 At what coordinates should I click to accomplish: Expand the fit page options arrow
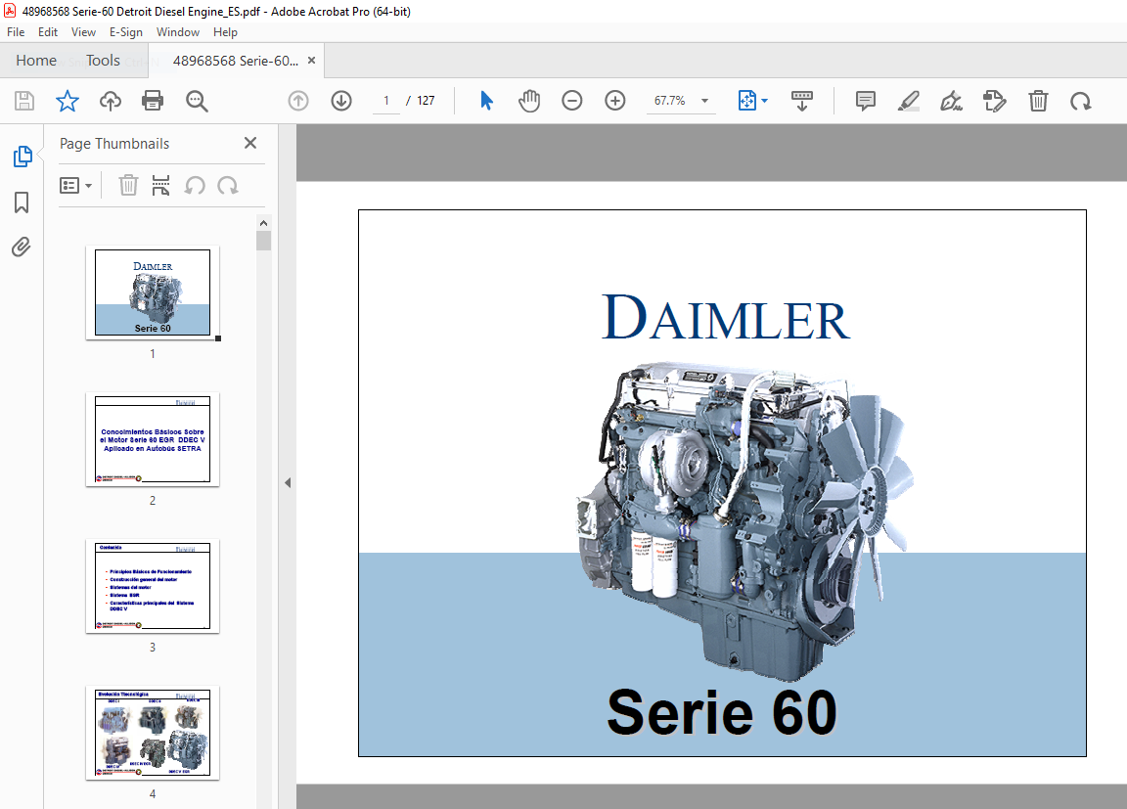764,101
